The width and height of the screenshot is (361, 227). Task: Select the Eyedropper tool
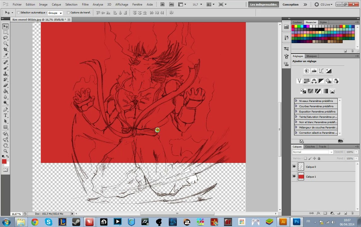[x=6, y=55]
